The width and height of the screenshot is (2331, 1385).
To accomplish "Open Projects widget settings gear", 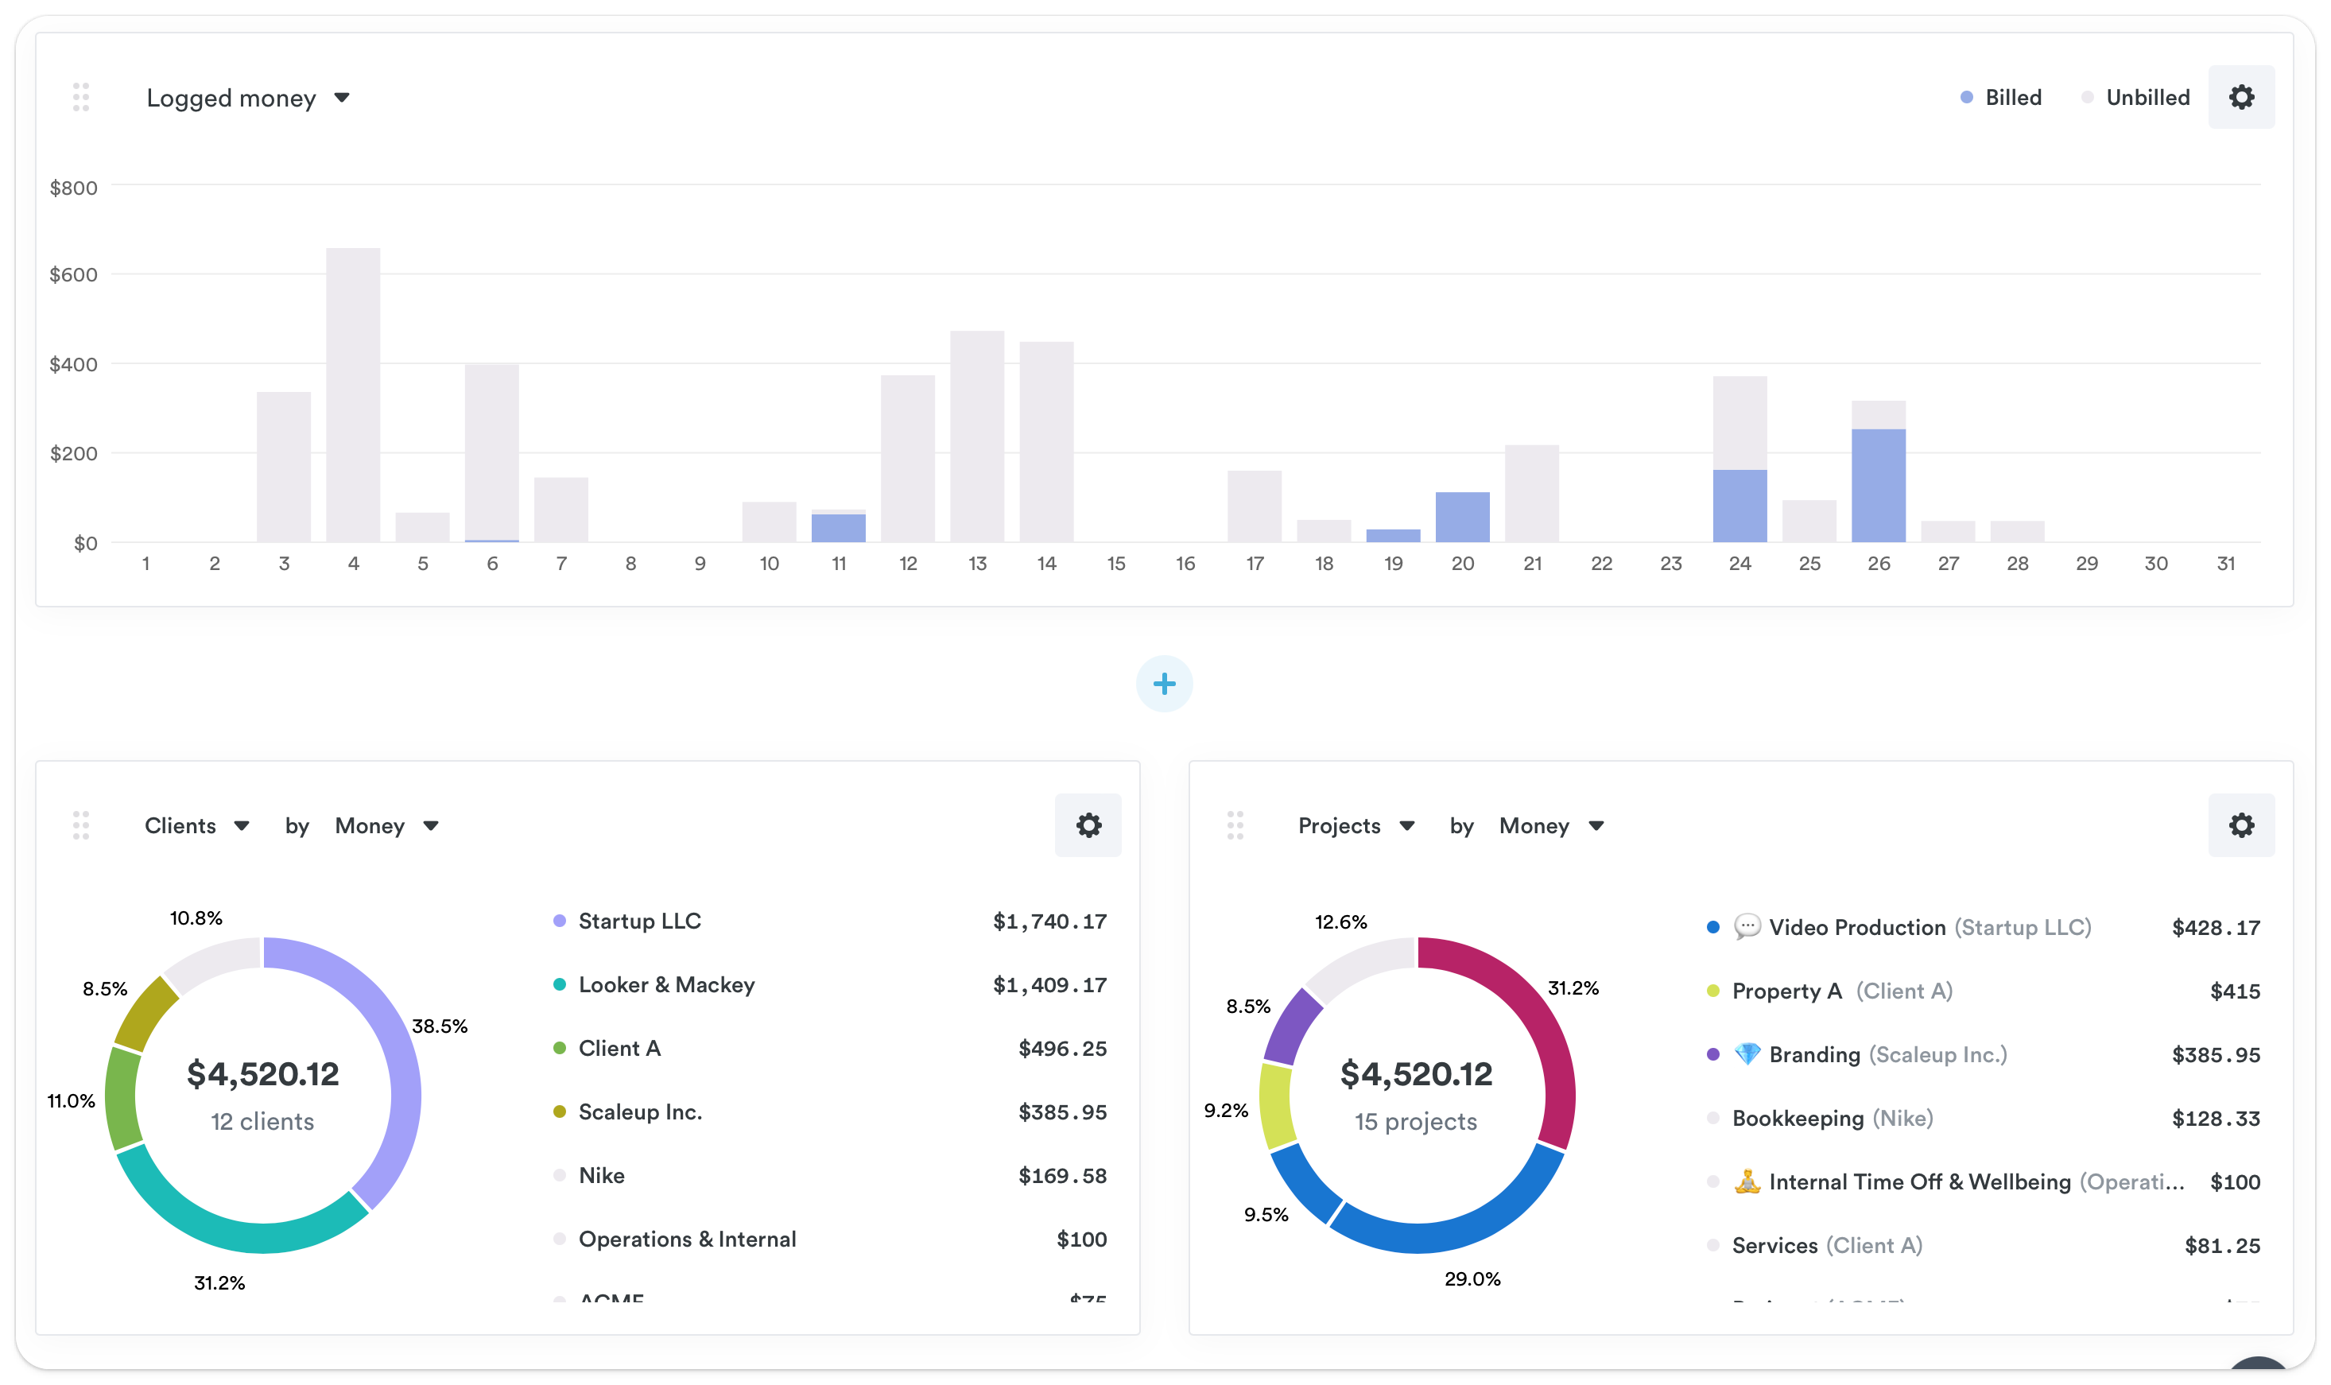I will [x=2240, y=825].
